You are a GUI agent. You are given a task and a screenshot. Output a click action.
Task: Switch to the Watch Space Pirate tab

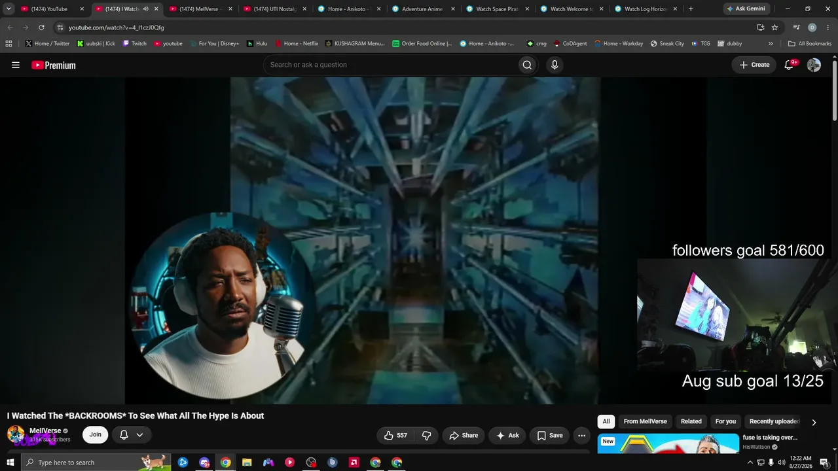tap(496, 9)
